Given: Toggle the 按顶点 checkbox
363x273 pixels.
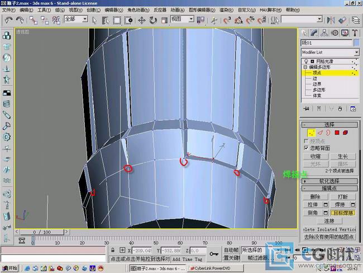Looking at the screenshot, I should click(306, 141).
